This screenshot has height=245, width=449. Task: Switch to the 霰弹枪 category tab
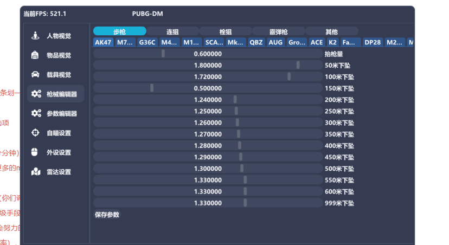(279, 31)
